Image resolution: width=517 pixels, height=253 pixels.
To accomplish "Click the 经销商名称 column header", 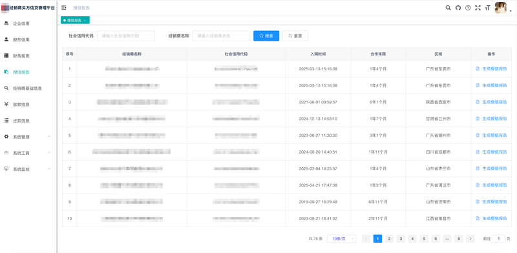I will coord(132,54).
